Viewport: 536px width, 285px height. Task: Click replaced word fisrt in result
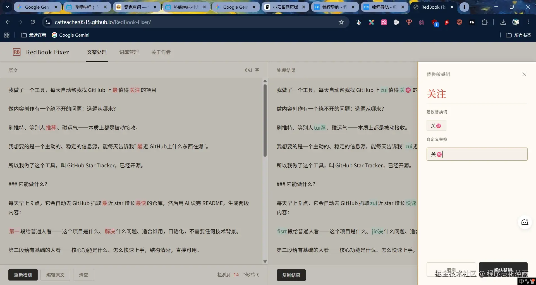(x=282, y=231)
